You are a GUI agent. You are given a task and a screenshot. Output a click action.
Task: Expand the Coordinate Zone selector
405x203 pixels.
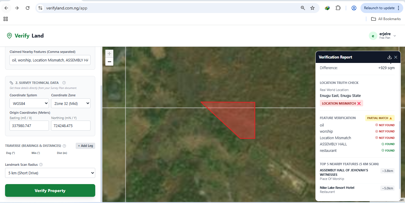click(x=71, y=103)
